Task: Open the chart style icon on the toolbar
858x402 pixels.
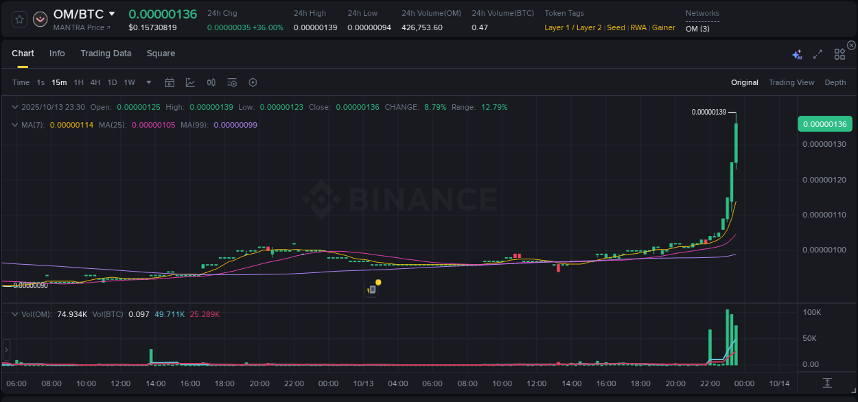Action: [x=191, y=82]
